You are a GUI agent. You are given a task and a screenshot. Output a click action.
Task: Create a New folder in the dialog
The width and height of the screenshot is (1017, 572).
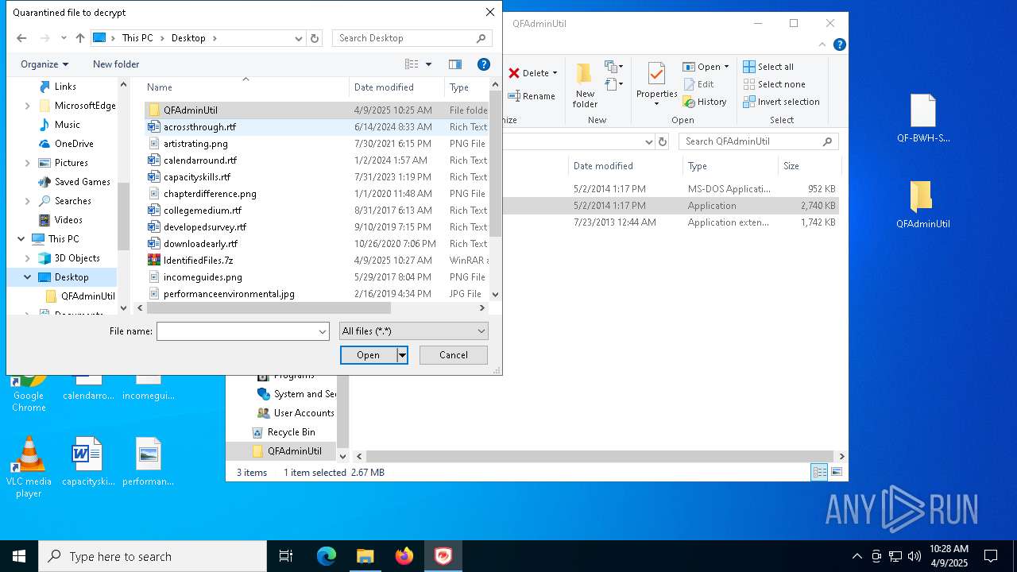click(116, 64)
